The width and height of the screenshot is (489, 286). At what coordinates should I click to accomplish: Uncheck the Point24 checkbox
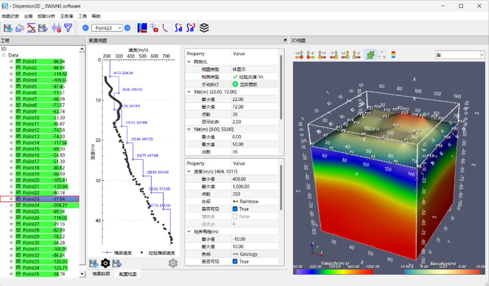18,205
